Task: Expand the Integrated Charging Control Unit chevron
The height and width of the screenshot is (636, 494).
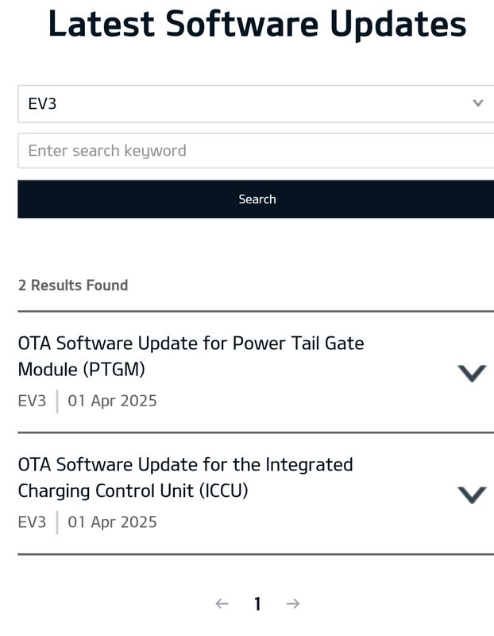Action: click(x=472, y=494)
